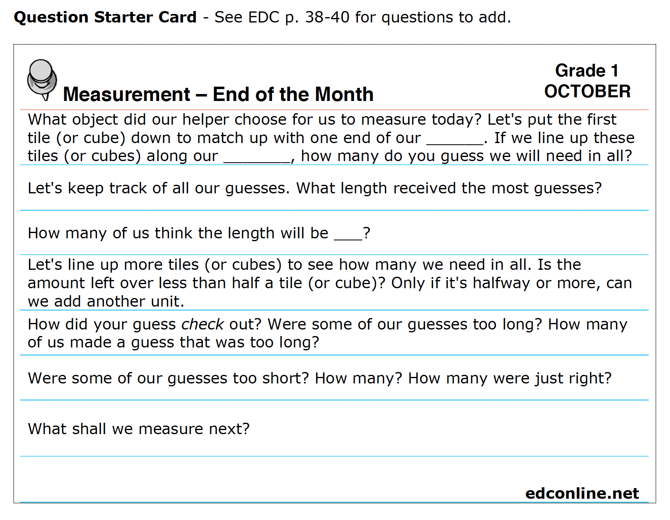Click the pushpin icon beside the title
This screenshot has width=670, height=520.
42,80
